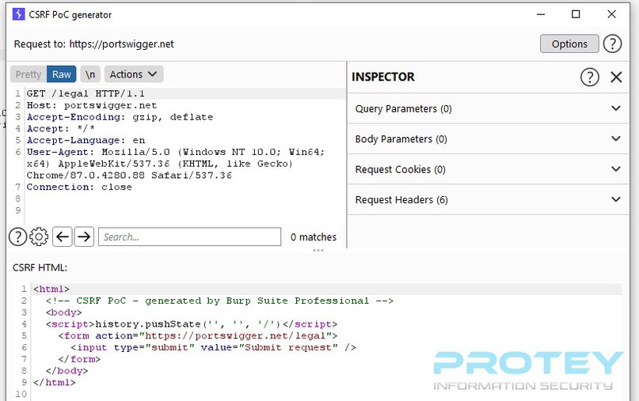This screenshot has width=639, height=401.
Task: Switch to Raw view
Action: 62,74
